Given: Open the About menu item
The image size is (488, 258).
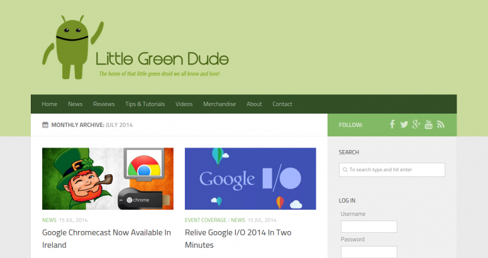Looking at the screenshot, I should 254,104.
